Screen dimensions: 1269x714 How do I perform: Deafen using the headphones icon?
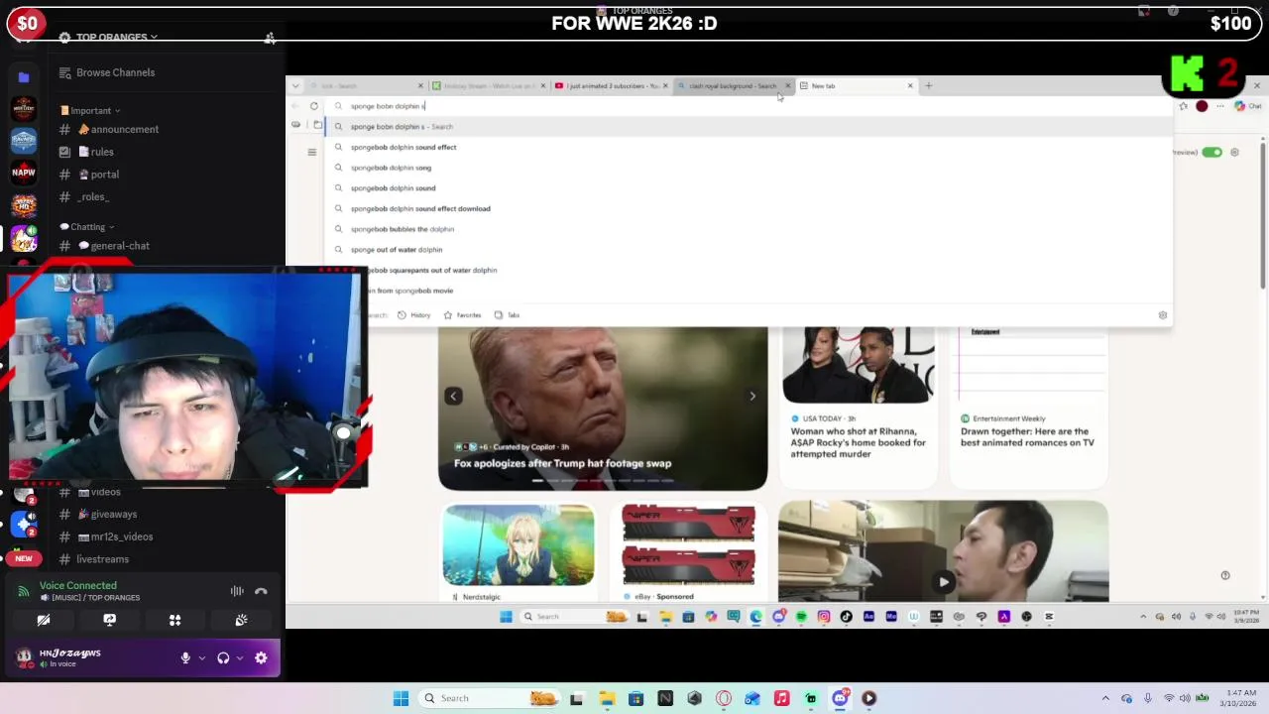coord(223,657)
